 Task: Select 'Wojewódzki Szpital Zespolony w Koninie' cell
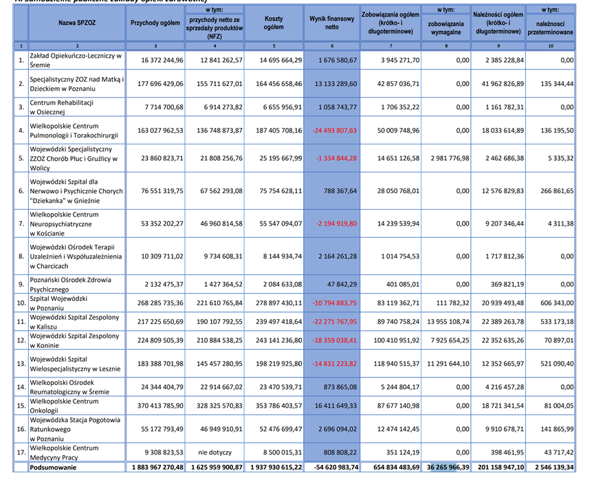coord(77,340)
